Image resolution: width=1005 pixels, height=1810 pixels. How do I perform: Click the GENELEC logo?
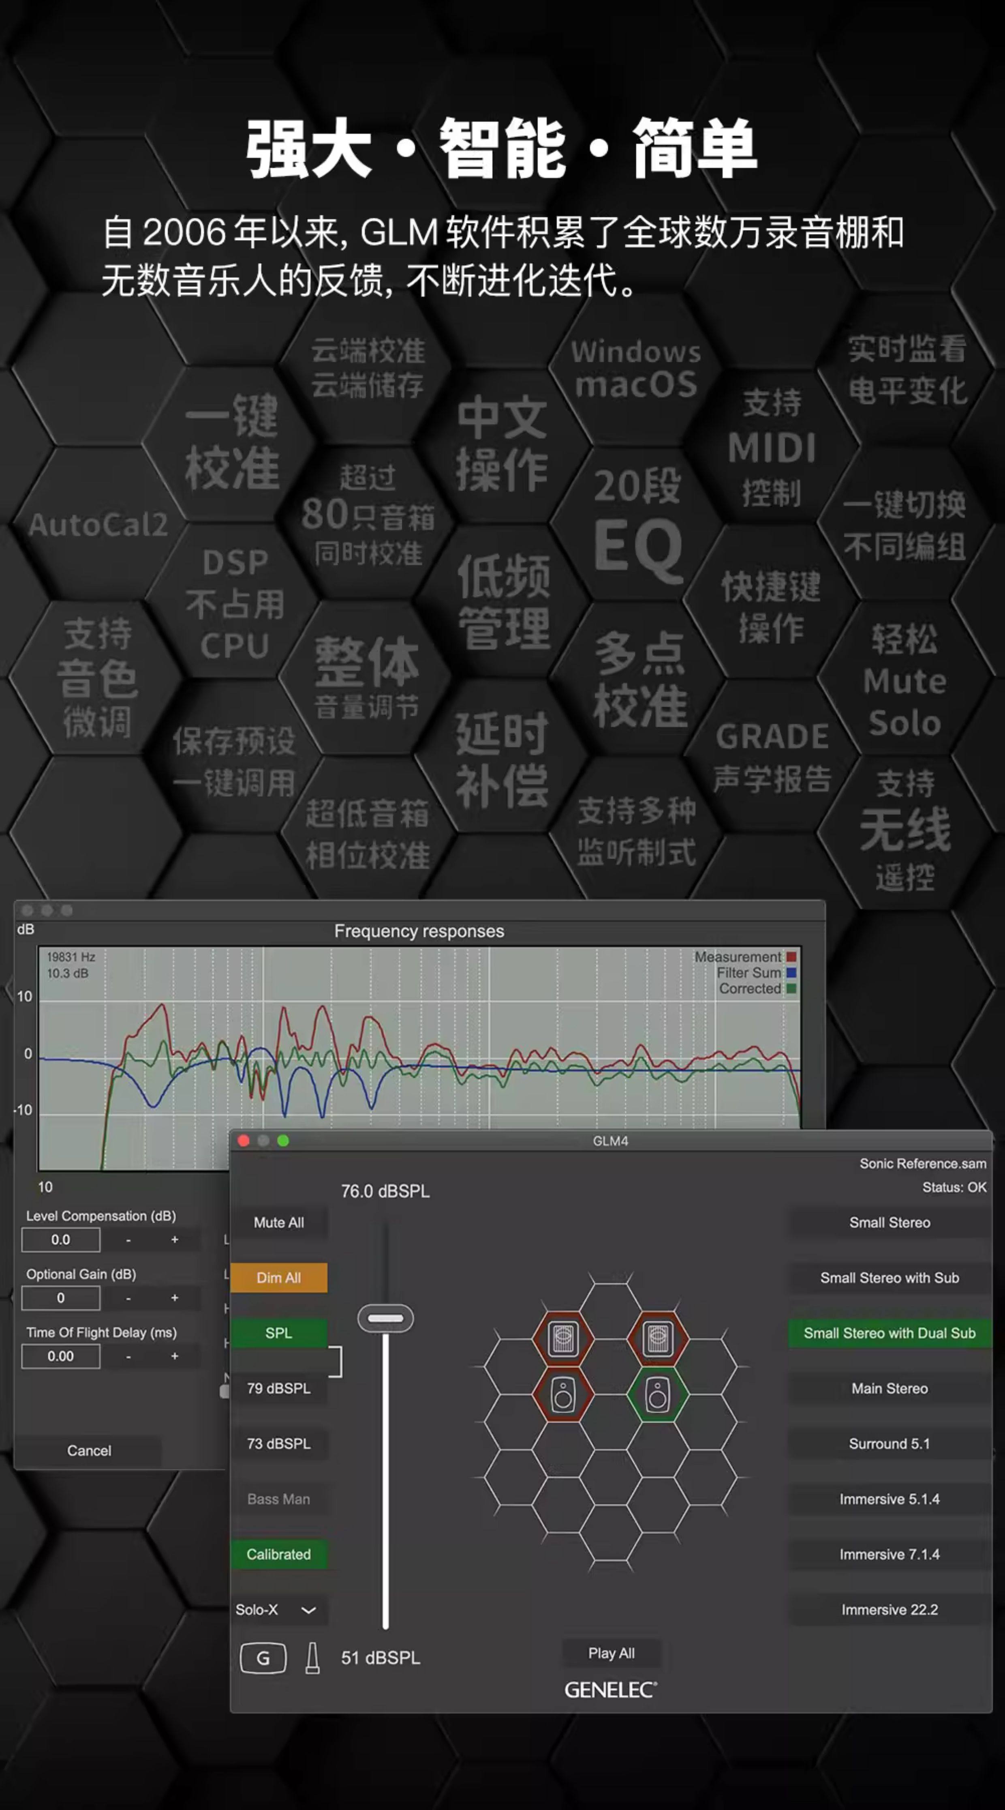[x=610, y=1690]
